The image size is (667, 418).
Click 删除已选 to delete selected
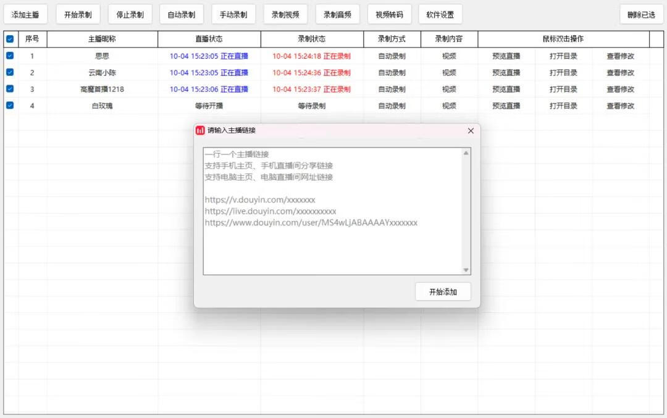coord(641,14)
